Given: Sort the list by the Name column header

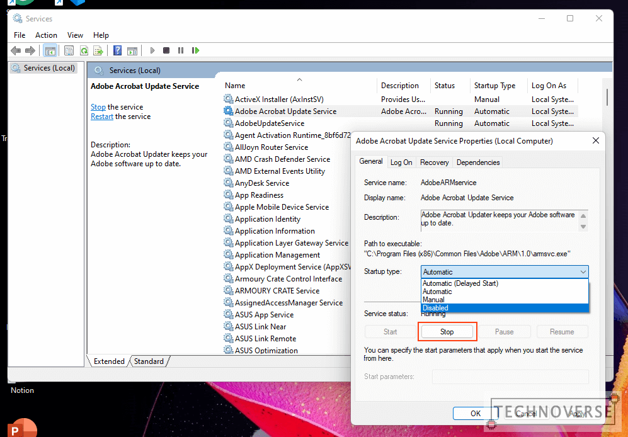Looking at the screenshot, I should pos(299,85).
